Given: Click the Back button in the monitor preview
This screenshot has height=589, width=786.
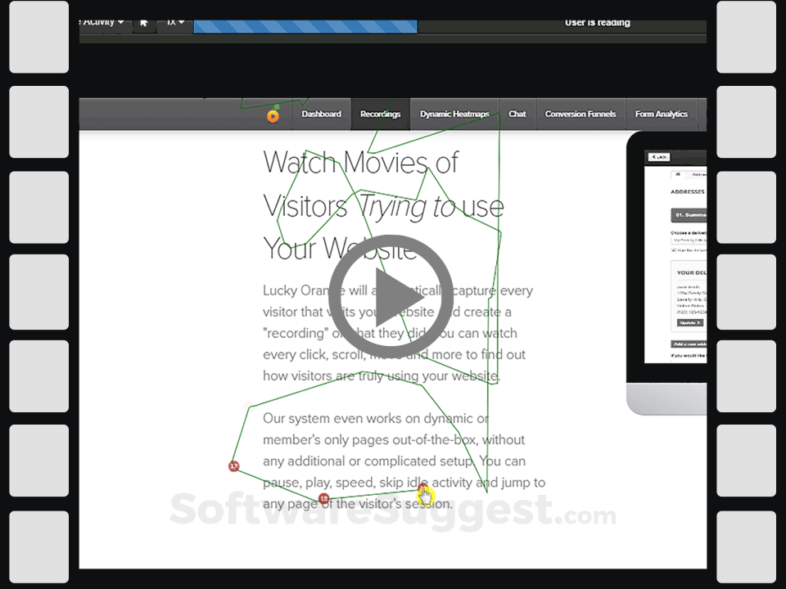Looking at the screenshot, I should coord(658,157).
